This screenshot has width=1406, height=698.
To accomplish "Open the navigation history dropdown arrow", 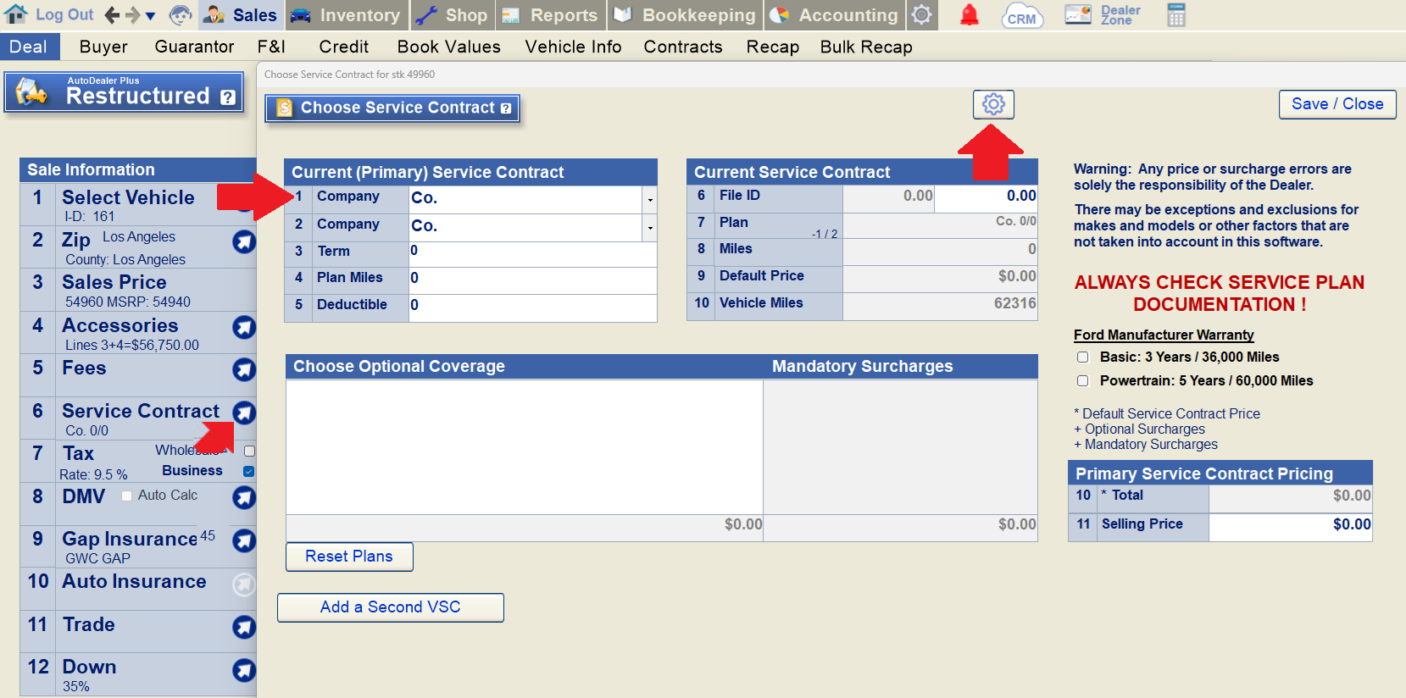I will [x=151, y=16].
